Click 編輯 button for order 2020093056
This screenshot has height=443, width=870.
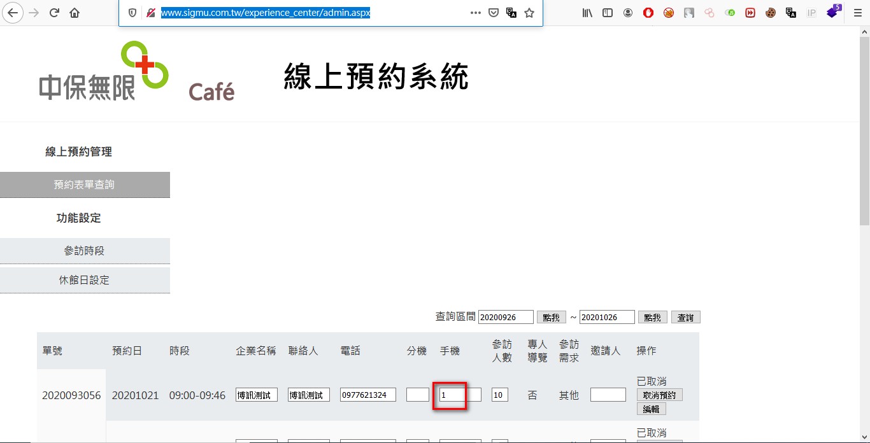(x=651, y=409)
